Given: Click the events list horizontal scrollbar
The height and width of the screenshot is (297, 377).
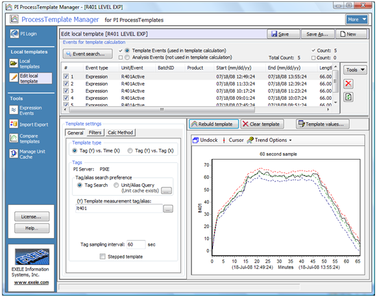Looking at the screenshot, I should point(162,110).
